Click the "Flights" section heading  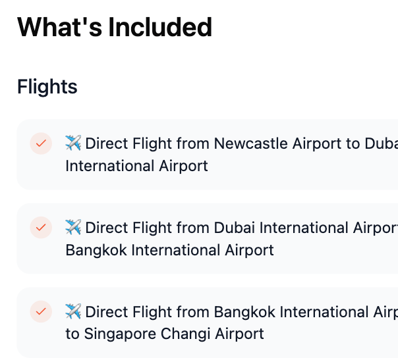click(x=47, y=86)
